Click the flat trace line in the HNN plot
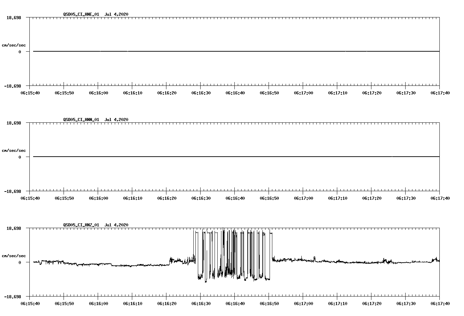464x316 pixels. 236,157
